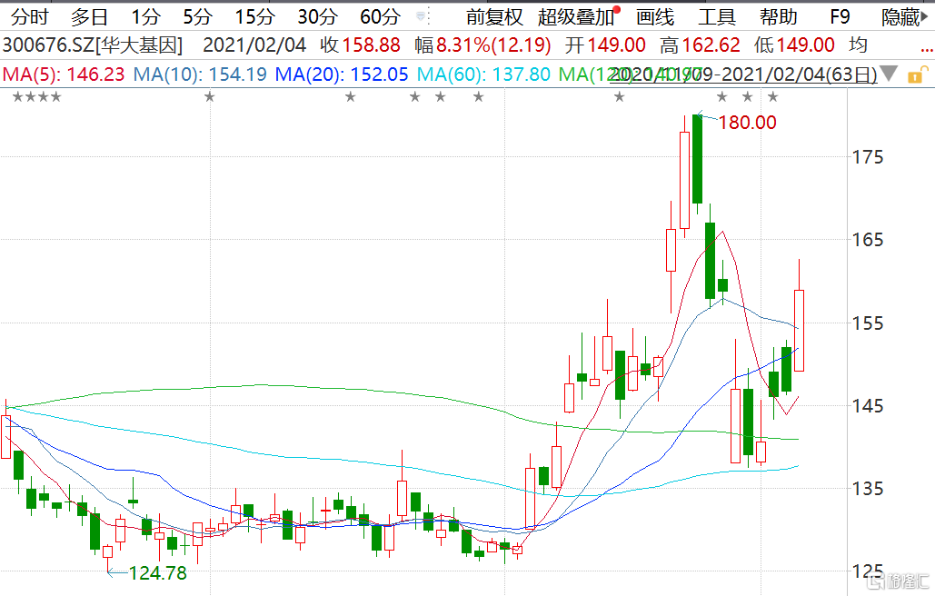Open the 前复权 adjustment option
935x596 pixels.
coord(494,16)
